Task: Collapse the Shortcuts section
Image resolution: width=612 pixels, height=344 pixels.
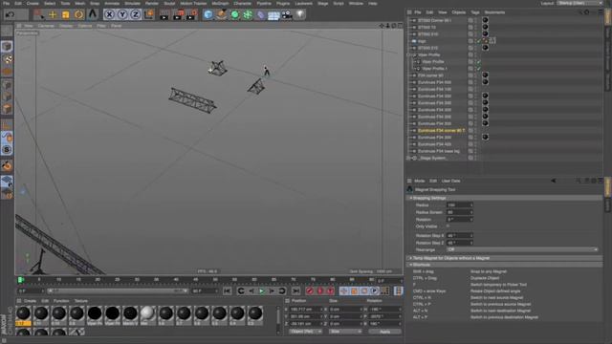Action: coord(410,265)
